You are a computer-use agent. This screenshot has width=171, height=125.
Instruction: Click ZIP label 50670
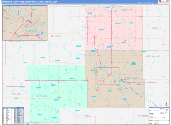point(79,46)
